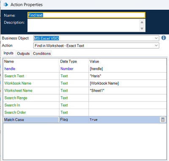Switch to the Outputs tab
The image size is (169, 161).
(x=23, y=54)
